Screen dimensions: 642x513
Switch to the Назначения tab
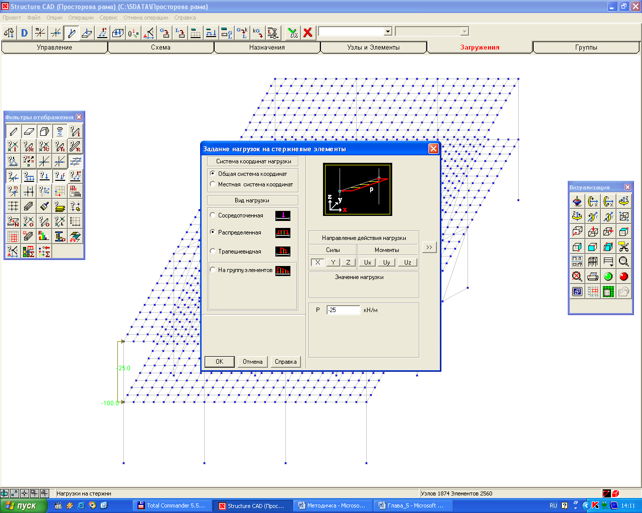coord(267,47)
